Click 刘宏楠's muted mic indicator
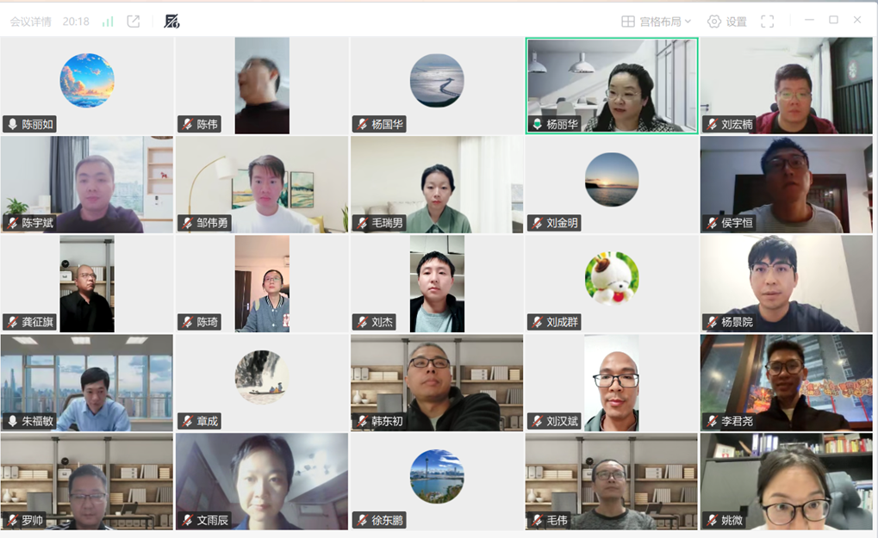Image resolution: width=878 pixels, height=538 pixels. pyautogui.click(x=712, y=124)
